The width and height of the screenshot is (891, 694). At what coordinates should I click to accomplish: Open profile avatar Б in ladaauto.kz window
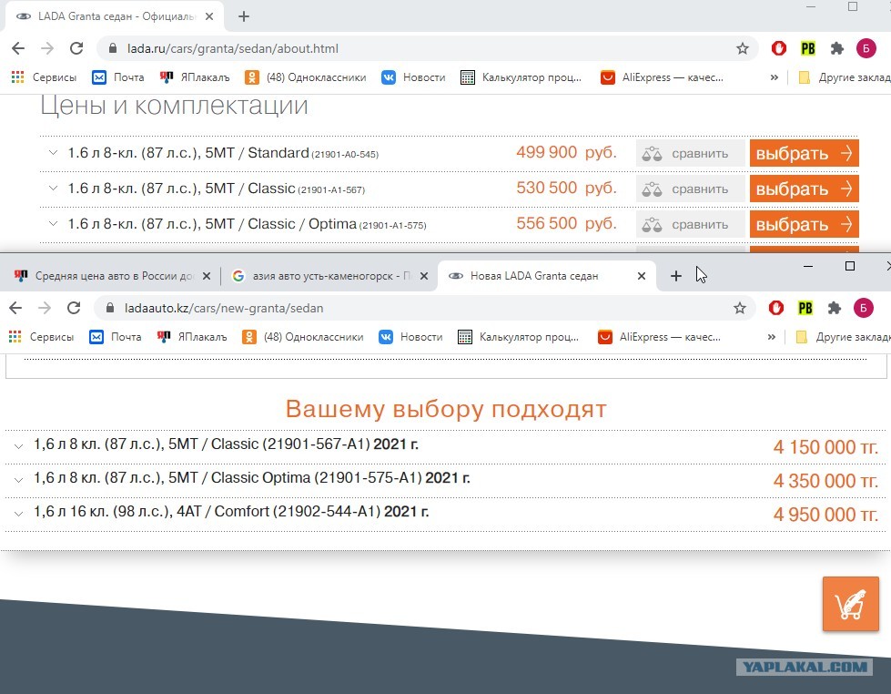click(863, 308)
